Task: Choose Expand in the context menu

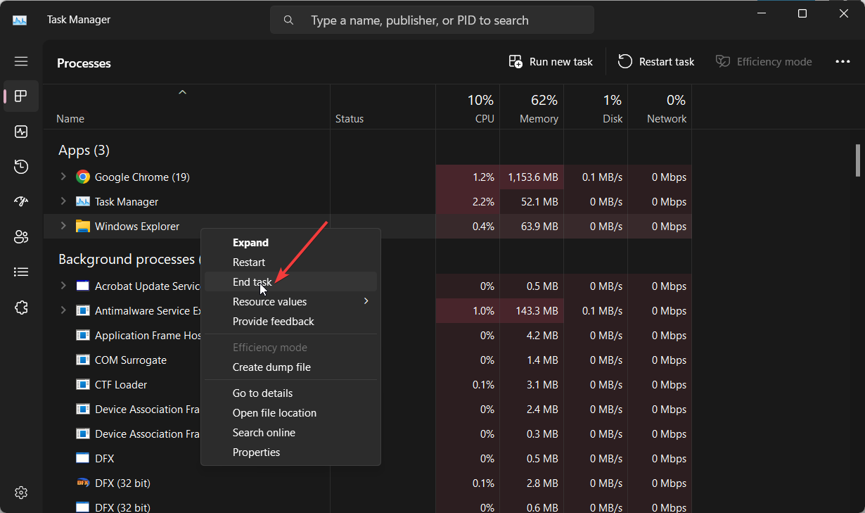Action: click(290, 243)
